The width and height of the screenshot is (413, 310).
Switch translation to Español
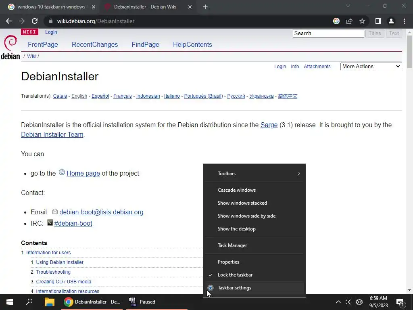(x=100, y=96)
